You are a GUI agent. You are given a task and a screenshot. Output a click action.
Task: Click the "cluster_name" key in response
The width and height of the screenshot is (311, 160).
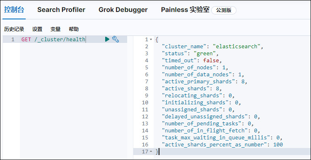click(184, 47)
